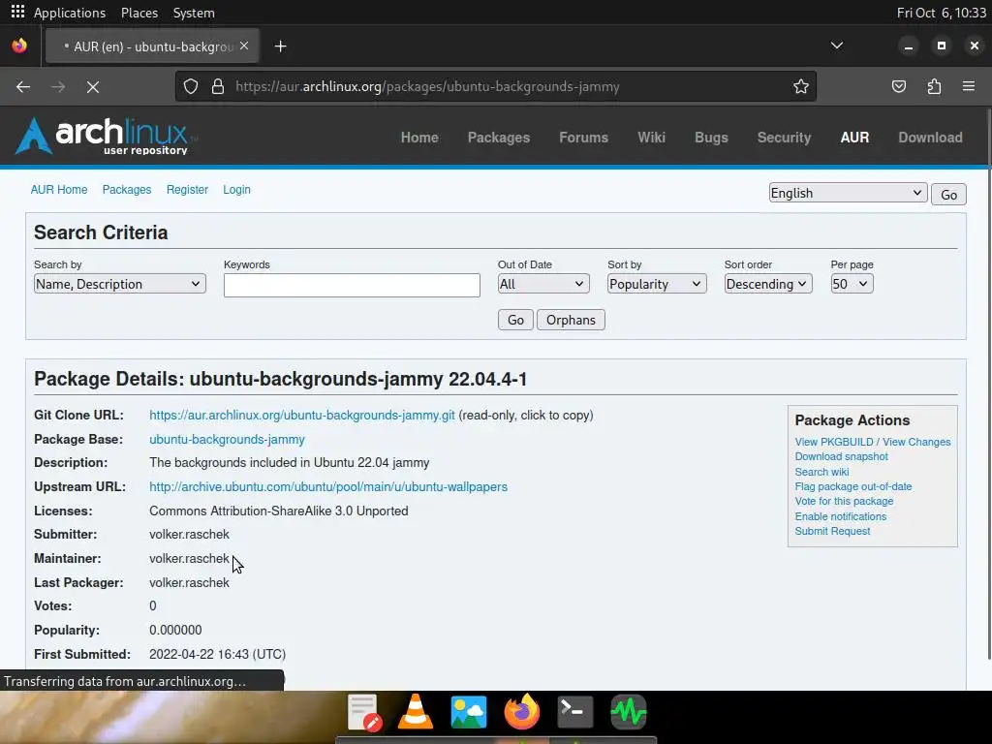Image resolution: width=992 pixels, height=744 pixels.
Task: Open the Register link
Action: click(187, 189)
